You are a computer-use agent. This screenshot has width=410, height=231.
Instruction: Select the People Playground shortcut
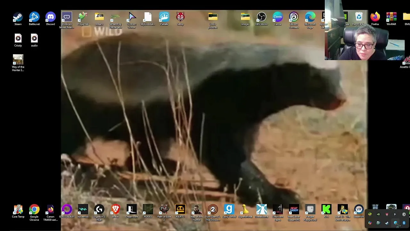tap(310, 212)
